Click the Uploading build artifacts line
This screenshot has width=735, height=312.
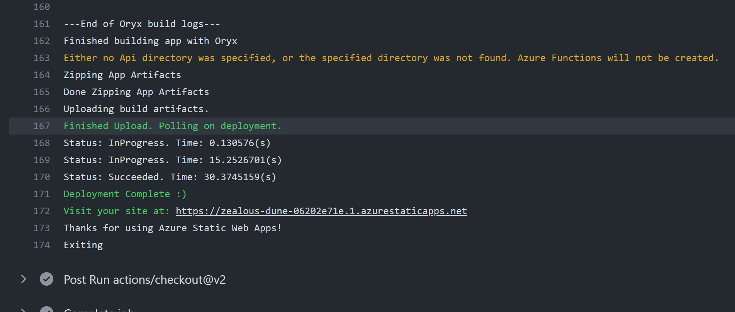136,109
